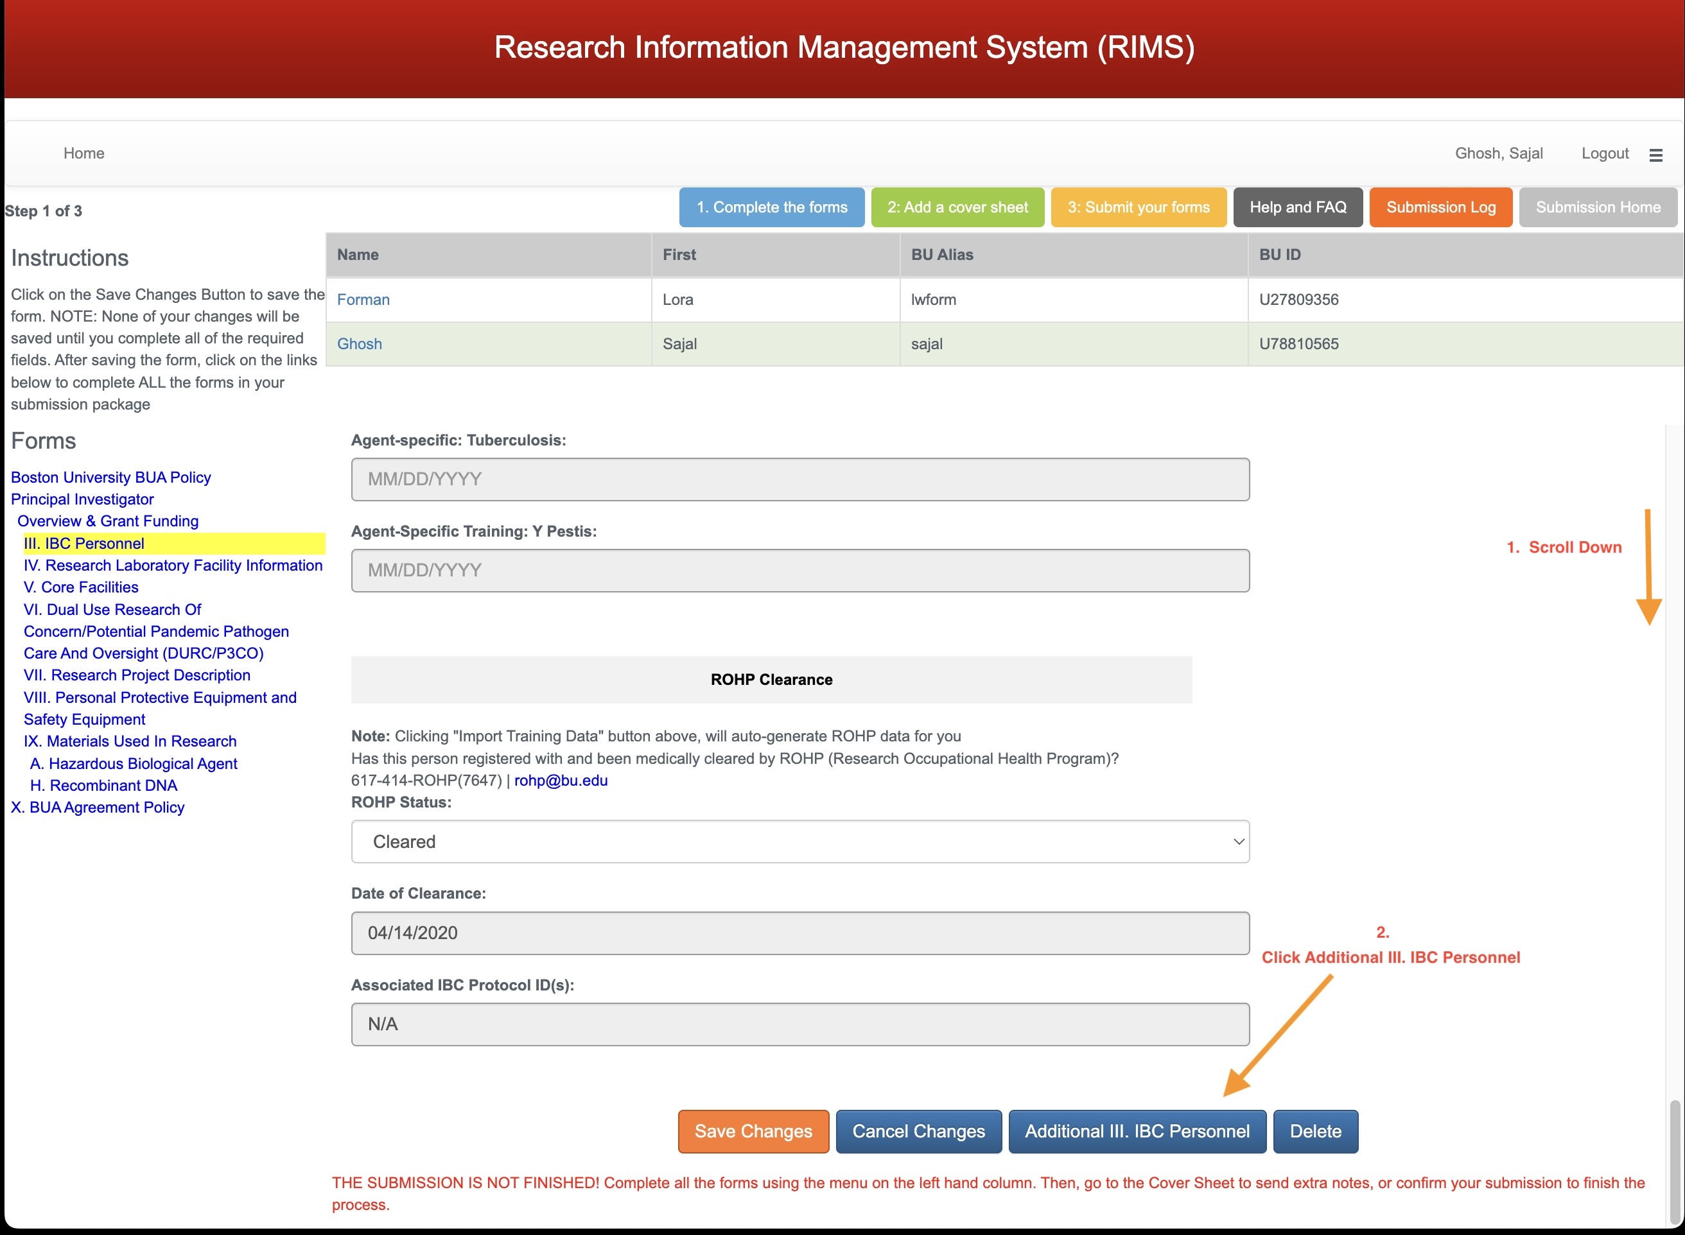The image size is (1685, 1235).
Task: Click Additional III. IBC Personnel button
Action: tap(1136, 1131)
